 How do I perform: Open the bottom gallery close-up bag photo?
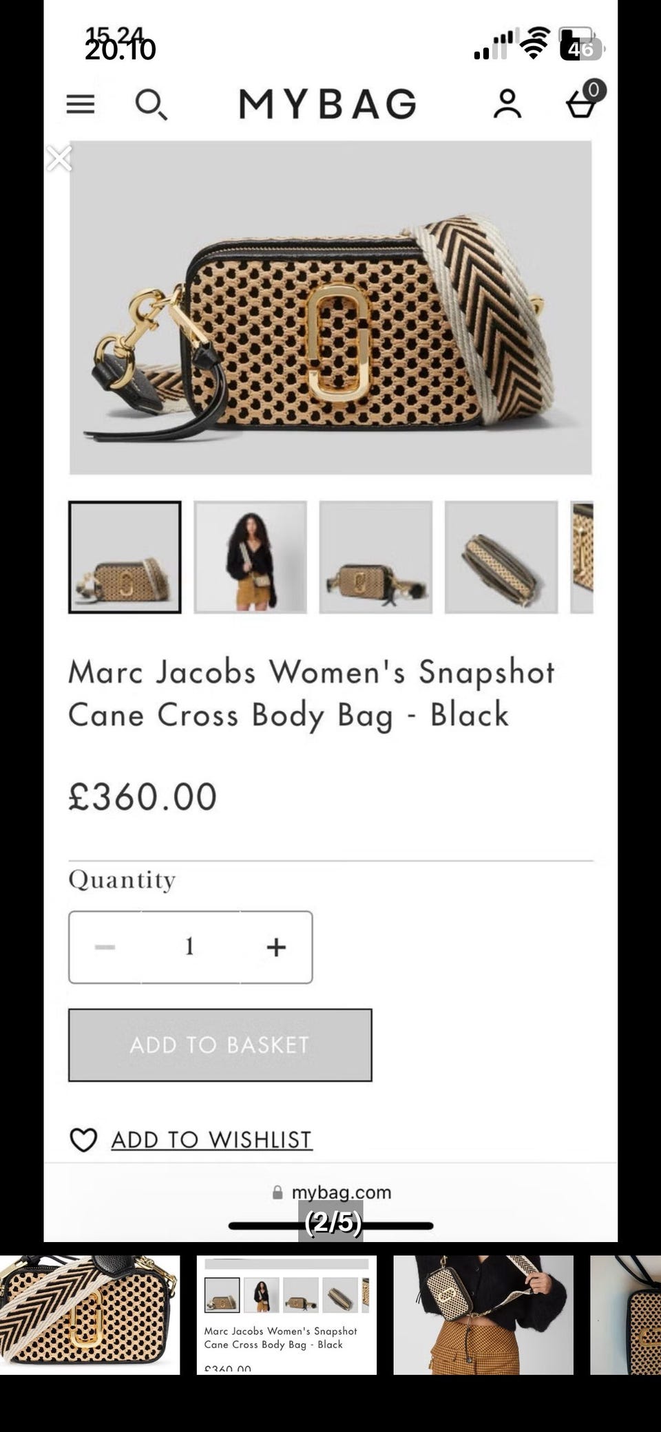point(90,1315)
